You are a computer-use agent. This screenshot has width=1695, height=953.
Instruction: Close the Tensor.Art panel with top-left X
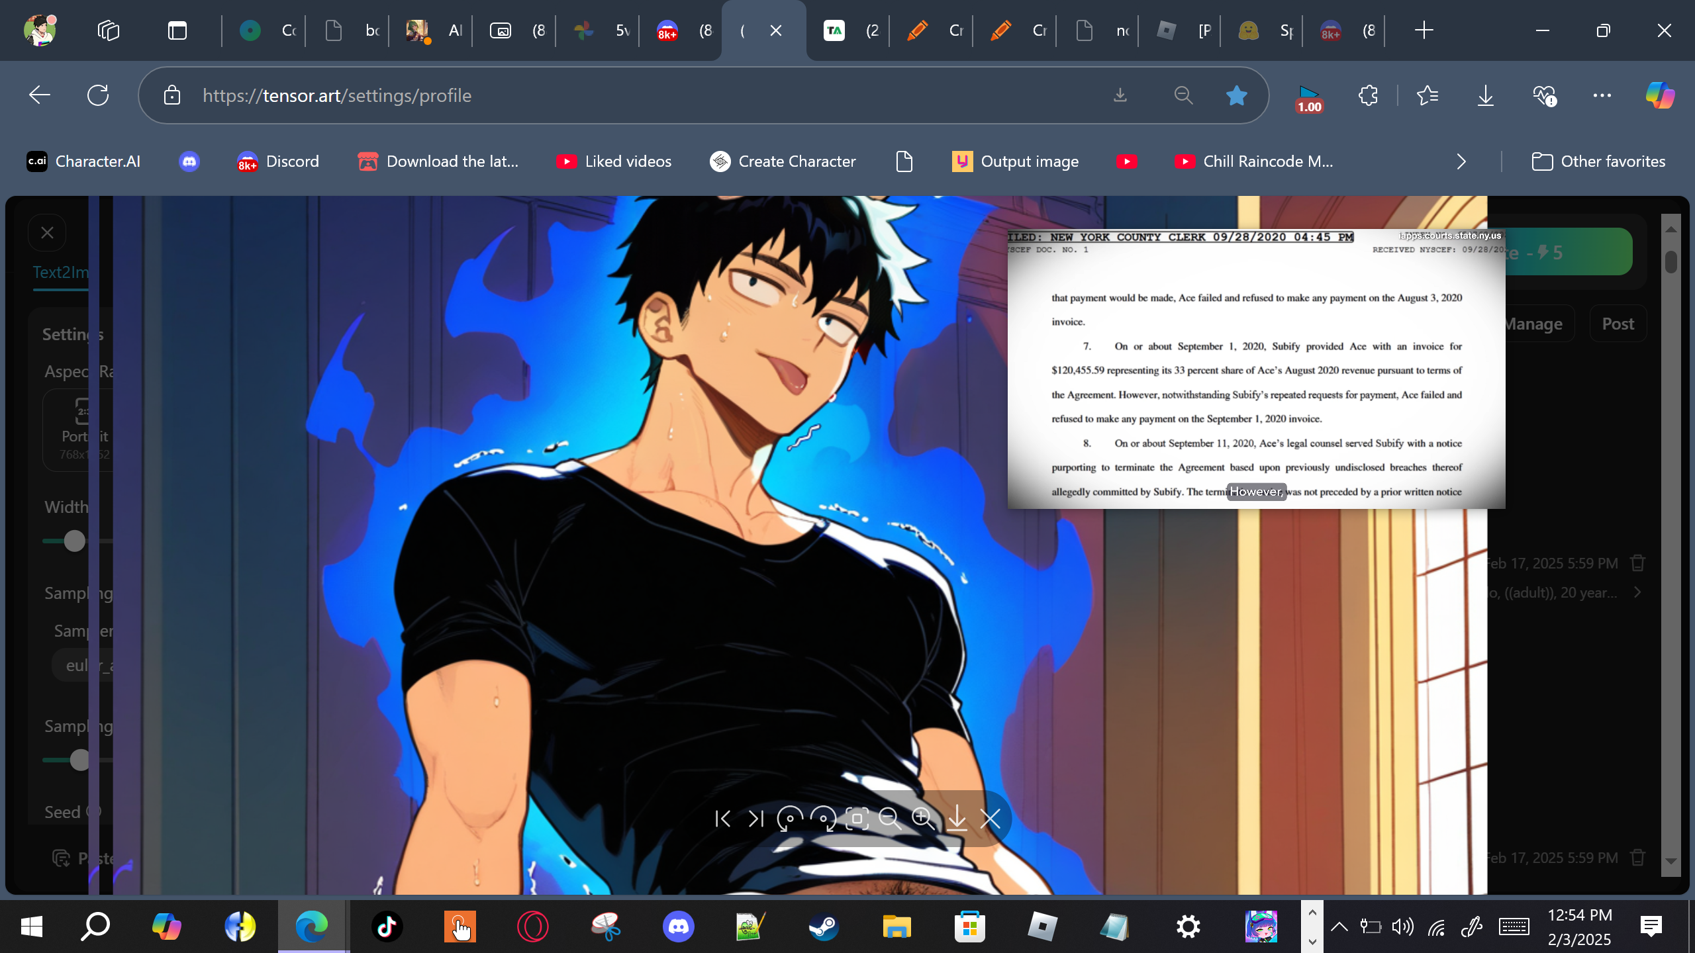click(47, 233)
